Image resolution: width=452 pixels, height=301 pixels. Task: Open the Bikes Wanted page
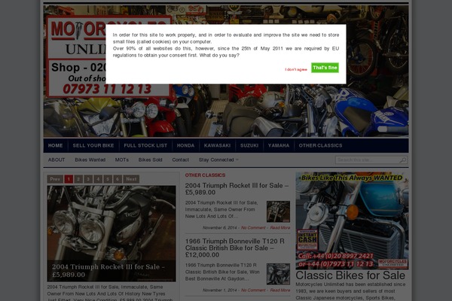coord(90,160)
